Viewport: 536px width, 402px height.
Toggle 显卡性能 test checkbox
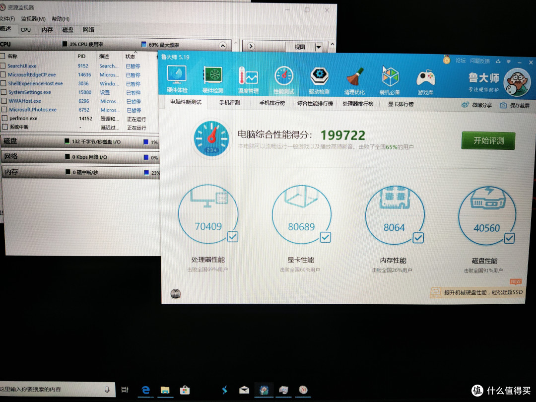pyautogui.click(x=326, y=237)
